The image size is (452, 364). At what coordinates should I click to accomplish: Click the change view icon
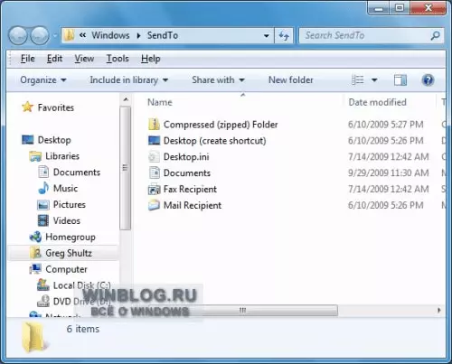[x=358, y=80]
